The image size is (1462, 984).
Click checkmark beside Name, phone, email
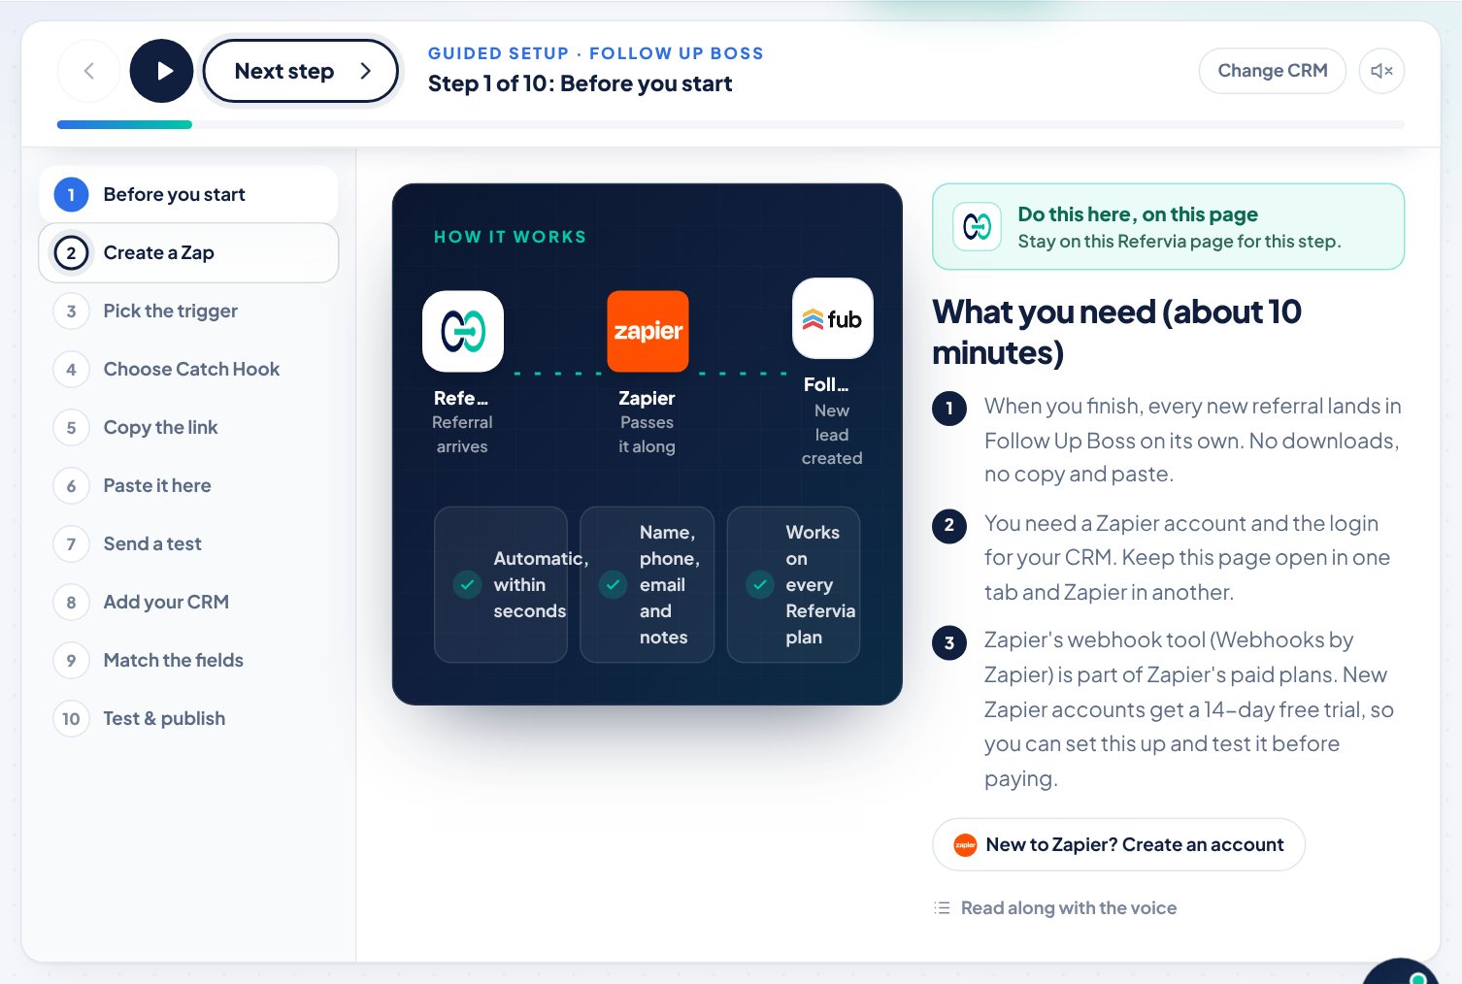(613, 584)
